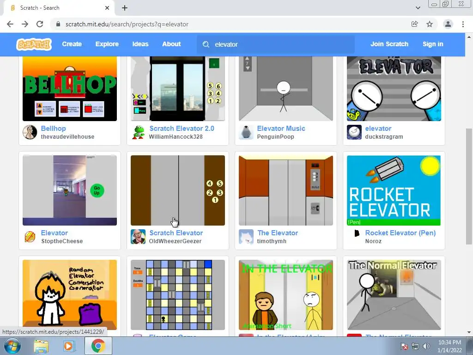Bookmark this page with the star icon
The width and height of the screenshot is (473, 355).
pos(430,24)
